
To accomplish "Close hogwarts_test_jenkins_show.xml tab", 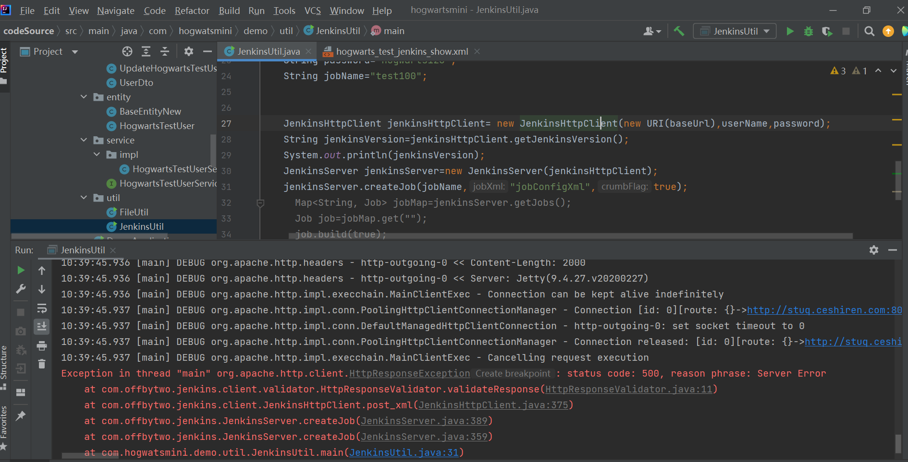I will point(477,51).
